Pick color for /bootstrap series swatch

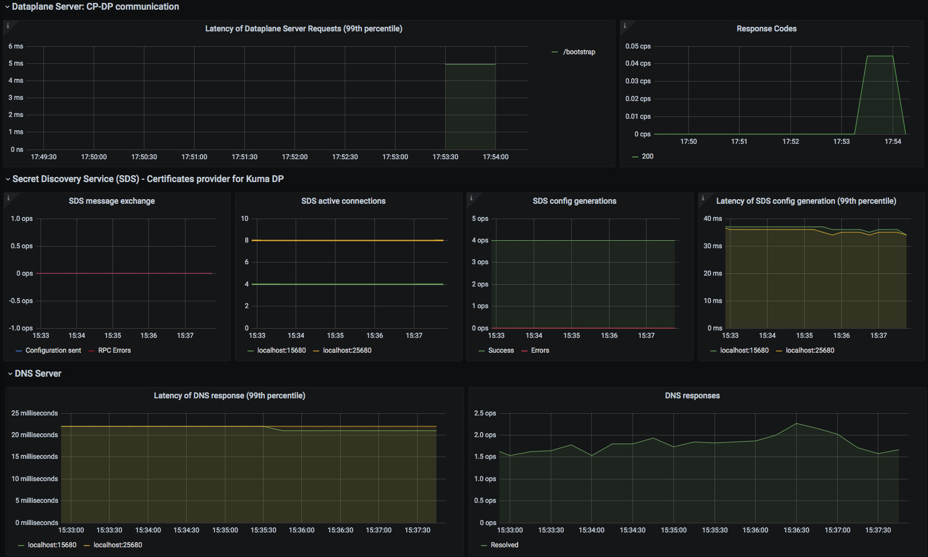point(555,52)
